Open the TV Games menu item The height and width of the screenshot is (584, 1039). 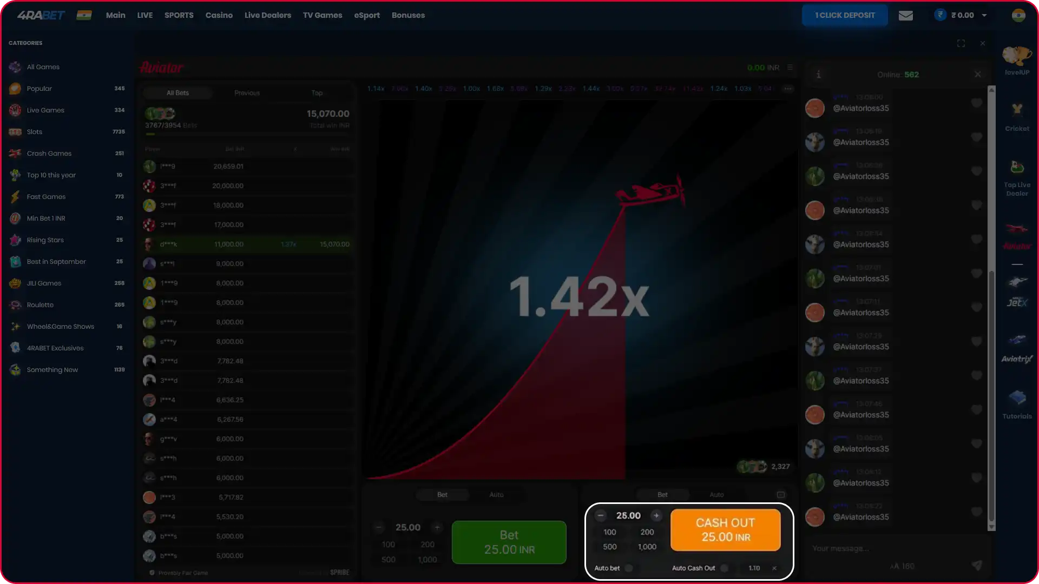323,15
